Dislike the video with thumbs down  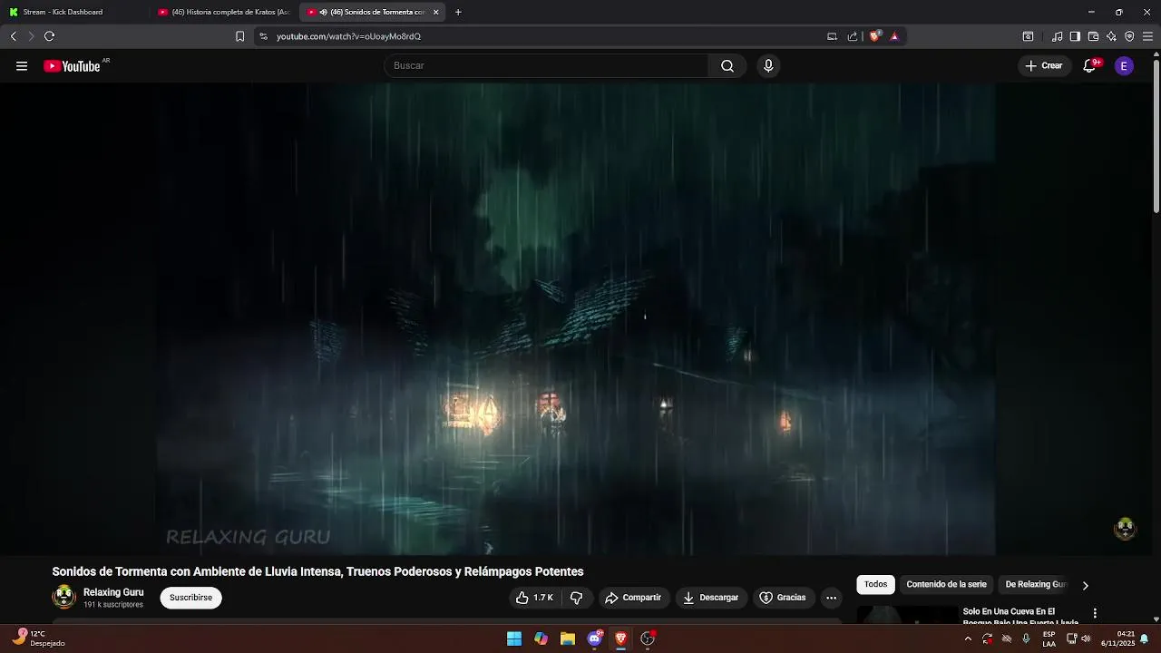[x=576, y=598]
